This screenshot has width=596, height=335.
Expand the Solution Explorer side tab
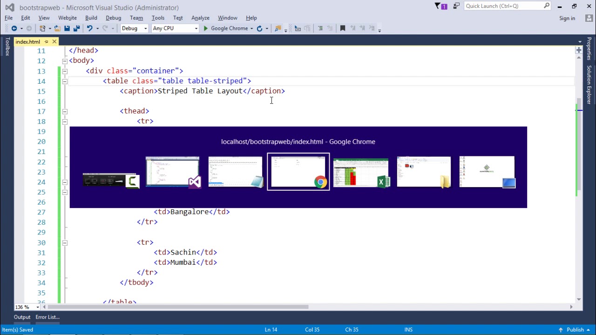(589, 84)
